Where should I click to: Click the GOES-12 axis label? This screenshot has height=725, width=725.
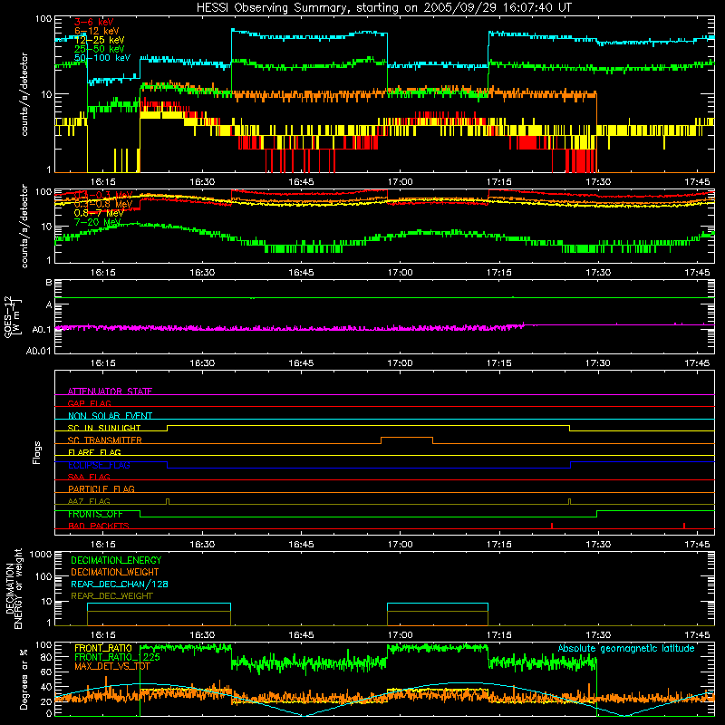(x=11, y=316)
